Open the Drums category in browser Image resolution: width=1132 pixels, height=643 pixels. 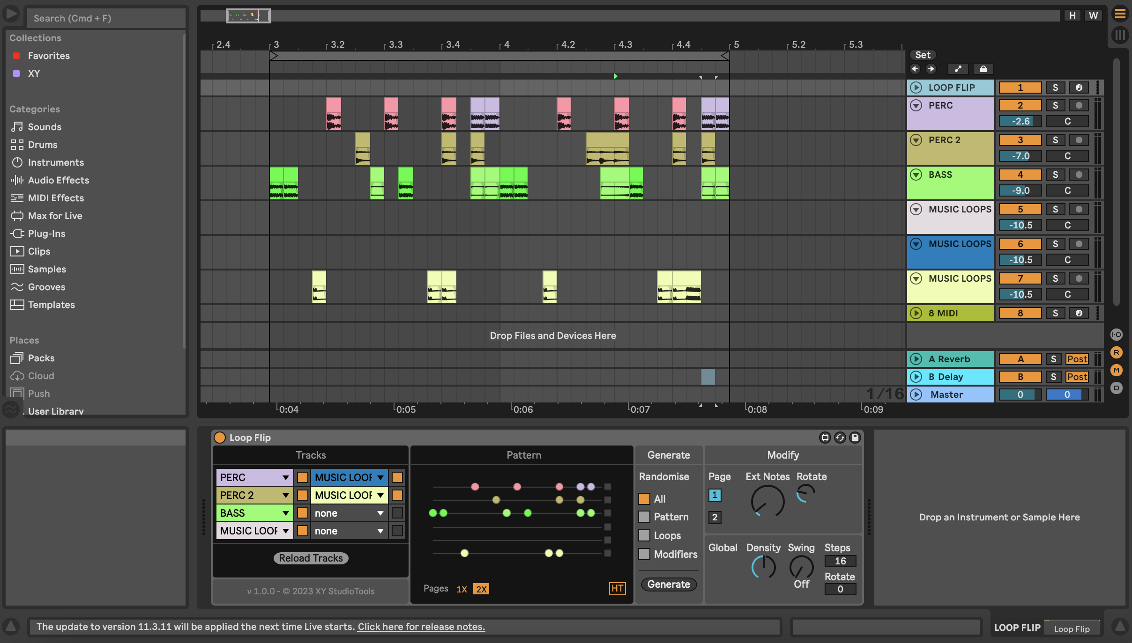(42, 145)
